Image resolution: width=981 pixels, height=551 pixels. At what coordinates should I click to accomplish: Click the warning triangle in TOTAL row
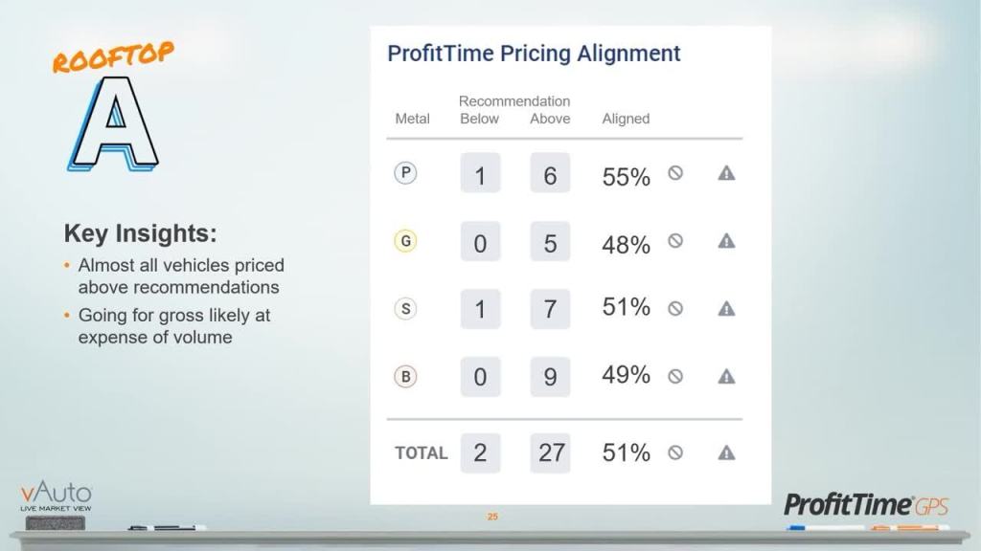pos(726,452)
